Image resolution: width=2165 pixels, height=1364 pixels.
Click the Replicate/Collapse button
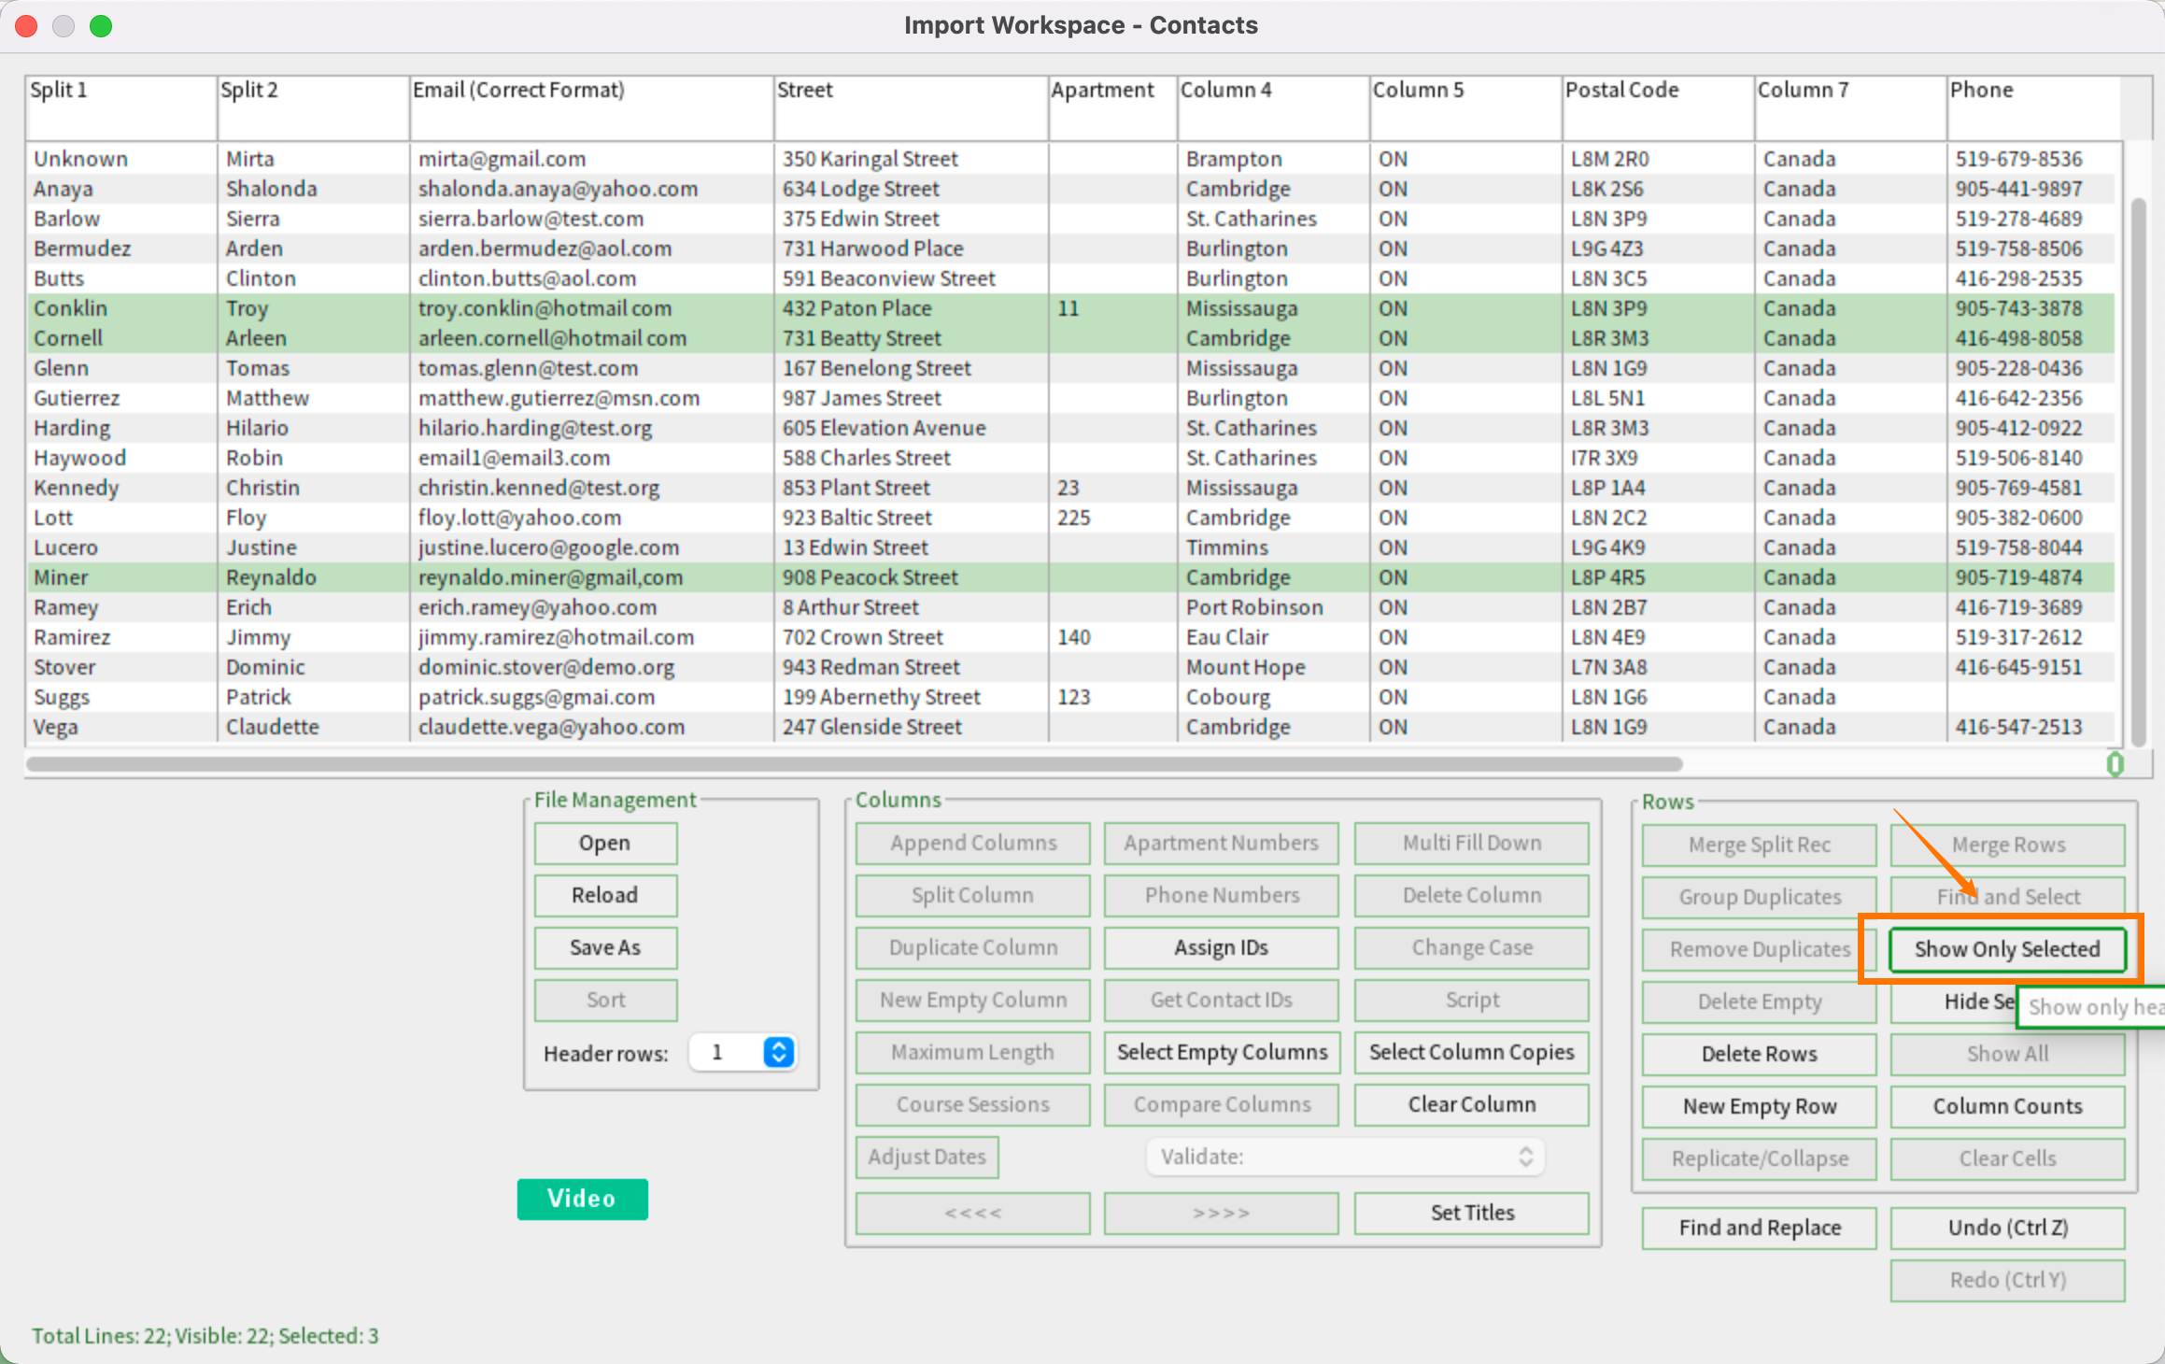(x=1759, y=1158)
